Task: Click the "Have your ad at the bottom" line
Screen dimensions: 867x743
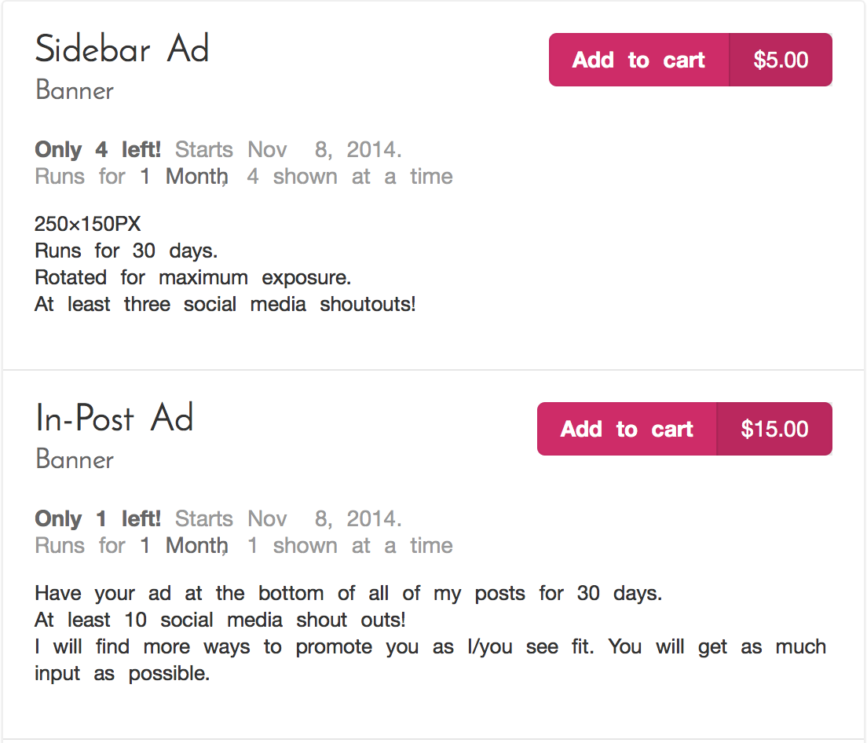Action: (x=349, y=593)
